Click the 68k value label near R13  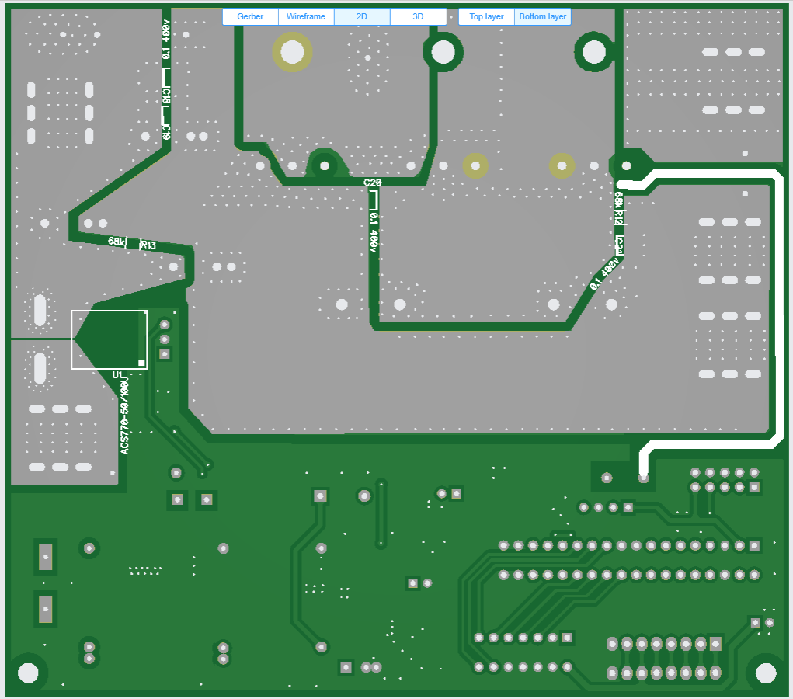(x=117, y=242)
